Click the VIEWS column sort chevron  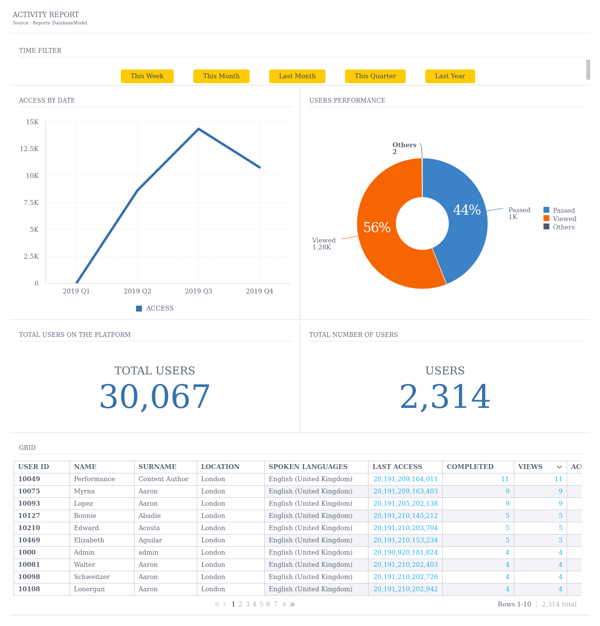[x=559, y=467]
